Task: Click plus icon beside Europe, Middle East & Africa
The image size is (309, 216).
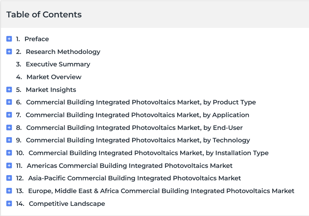Action: [x=9, y=191]
